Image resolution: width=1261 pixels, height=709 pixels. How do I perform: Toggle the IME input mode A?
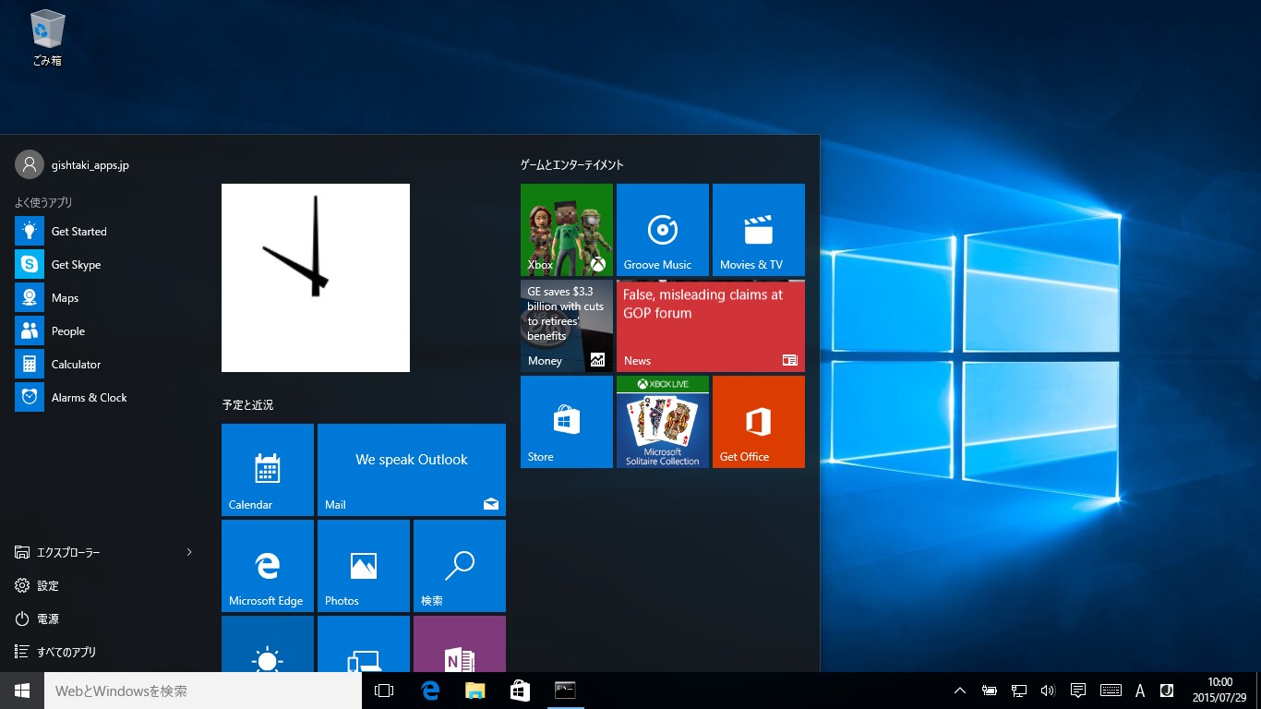(x=1140, y=691)
